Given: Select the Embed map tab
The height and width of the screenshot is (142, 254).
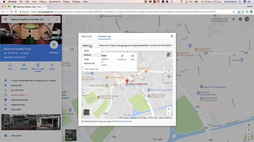Looking at the screenshot, I should coord(104,36).
